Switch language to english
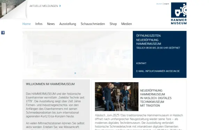The image size is (209, 130). 167,4
